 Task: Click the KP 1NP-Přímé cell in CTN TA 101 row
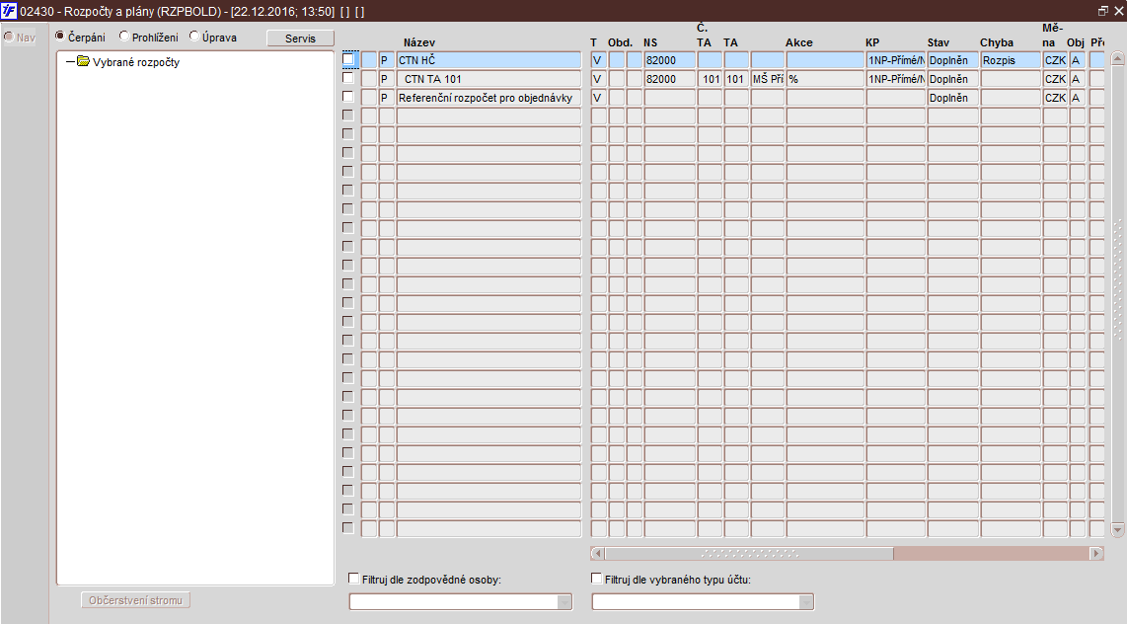895,79
